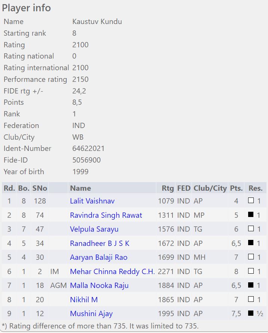Click the Rtg column header

coord(168,188)
